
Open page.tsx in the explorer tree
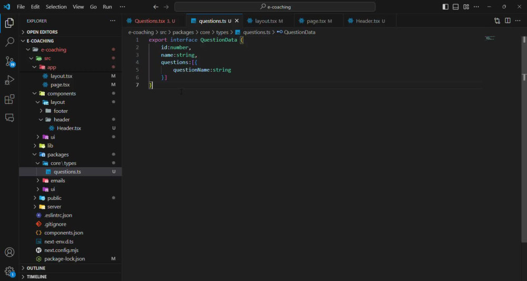[x=71, y=85]
